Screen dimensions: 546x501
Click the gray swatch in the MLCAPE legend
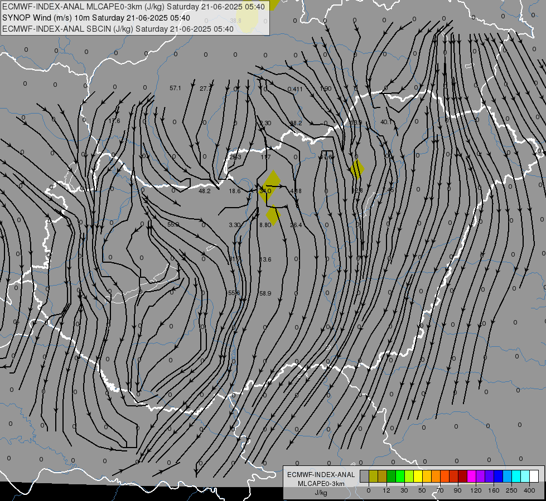click(x=365, y=476)
